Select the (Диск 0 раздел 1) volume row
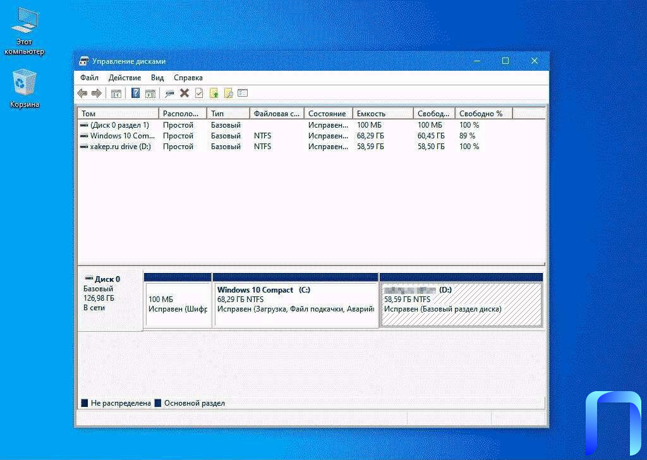The image size is (647, 460). pyautogui.click(x=311, y=125)
